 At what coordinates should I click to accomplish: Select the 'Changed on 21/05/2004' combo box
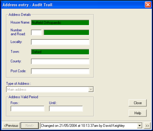pos(91,125)
